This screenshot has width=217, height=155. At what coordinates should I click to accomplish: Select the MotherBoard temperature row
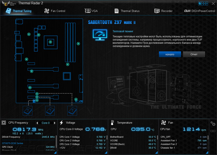[133, 137]
